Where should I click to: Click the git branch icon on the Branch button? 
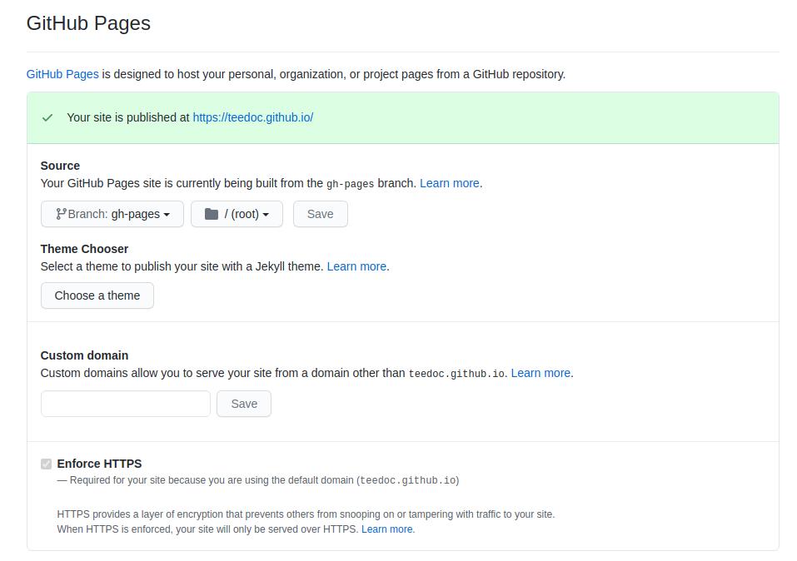click(x=61, y=214)
